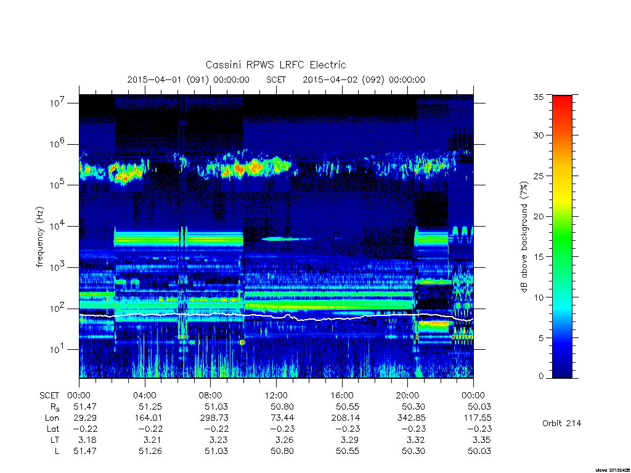This screenshot has height=473, width=631.
Task: Click the LT value '3.23'
Action: (x=219, y=440)
